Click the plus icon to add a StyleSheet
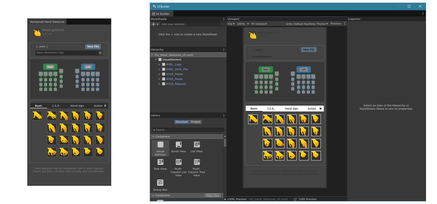Screen dimensions: 437x204 pos(154,24)
